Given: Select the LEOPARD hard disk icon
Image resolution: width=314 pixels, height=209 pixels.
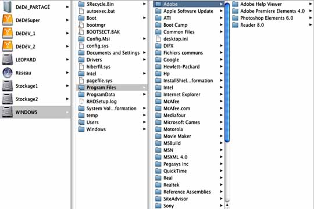Looking at the screenshot, I should click(x=8, y=60).
